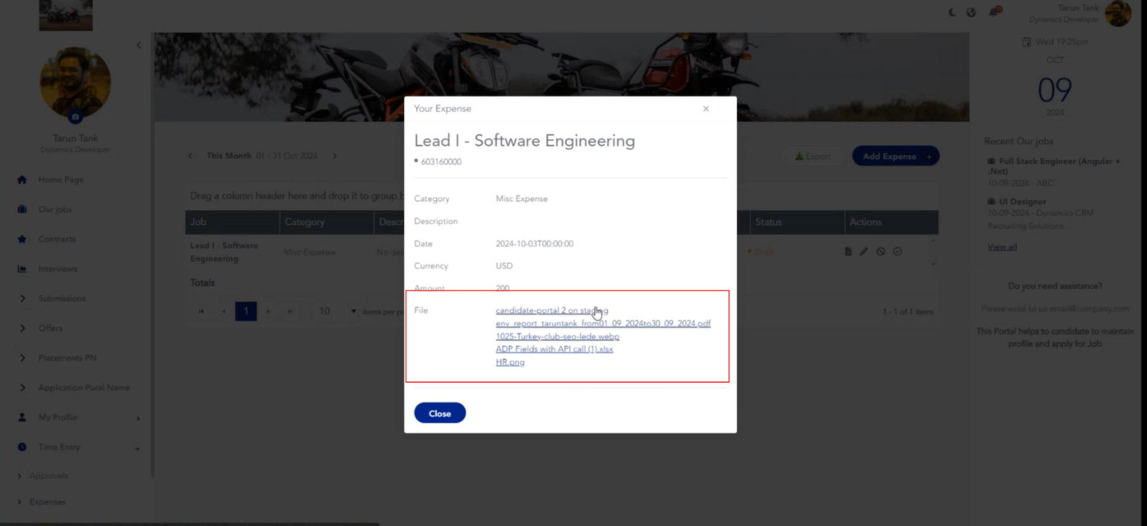Open the Full Stack Engineer (Angular + .Net) job
The image size is (1147, 526).
[1054, 166]
